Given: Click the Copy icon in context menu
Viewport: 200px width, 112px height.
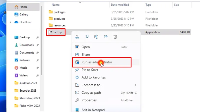Looking at the screenshot, I should pos(86,37).
